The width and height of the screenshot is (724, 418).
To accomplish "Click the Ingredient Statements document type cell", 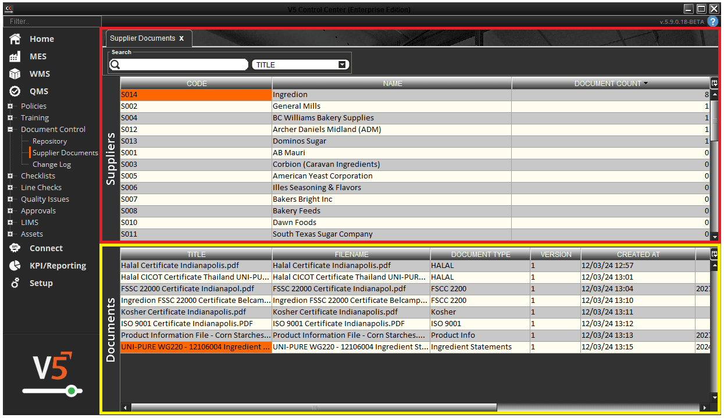I will (x=480, y=347).
